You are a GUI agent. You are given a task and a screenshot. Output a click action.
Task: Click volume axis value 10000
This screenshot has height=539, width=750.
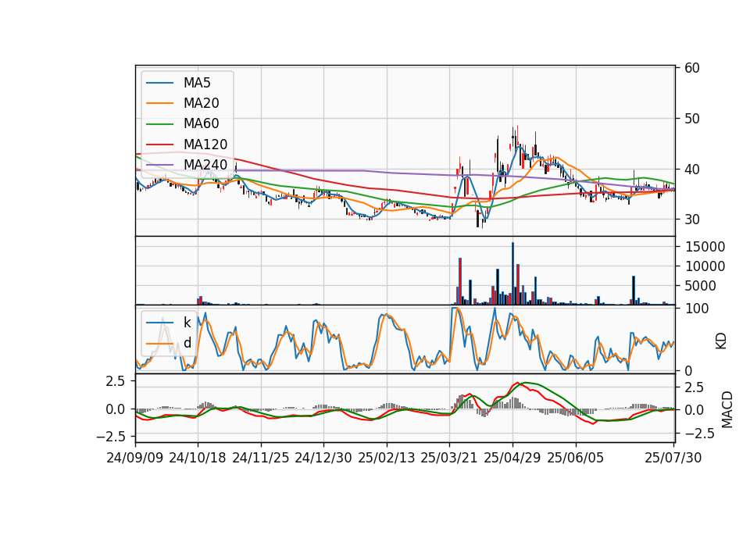coord(705,266)
